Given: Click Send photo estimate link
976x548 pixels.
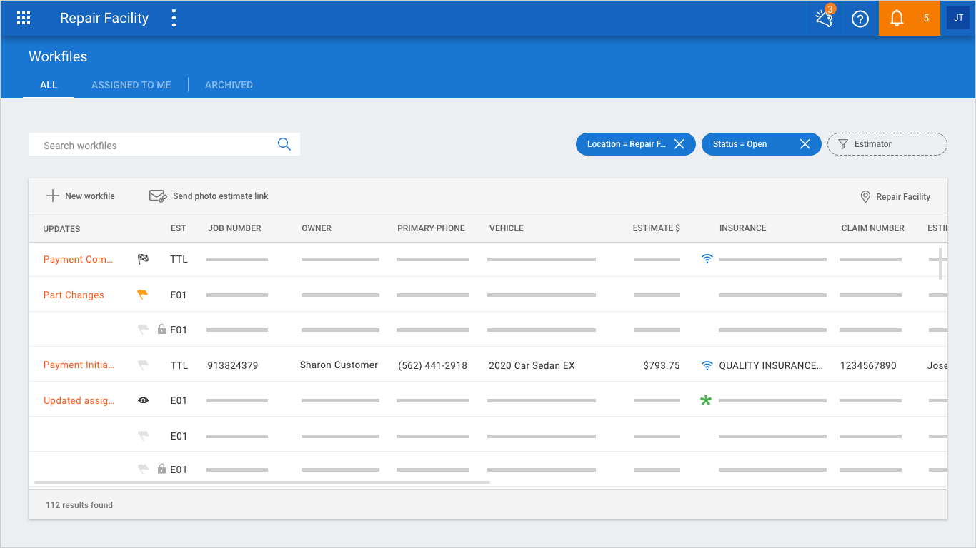Looking at the screenshot, I should click(209, 196).
